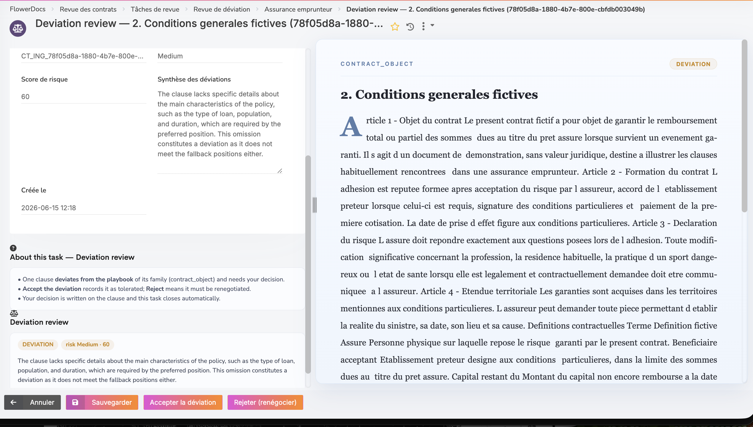Click the Score de risque value 60
Screen dimensions: 753x427
(84, 97)
